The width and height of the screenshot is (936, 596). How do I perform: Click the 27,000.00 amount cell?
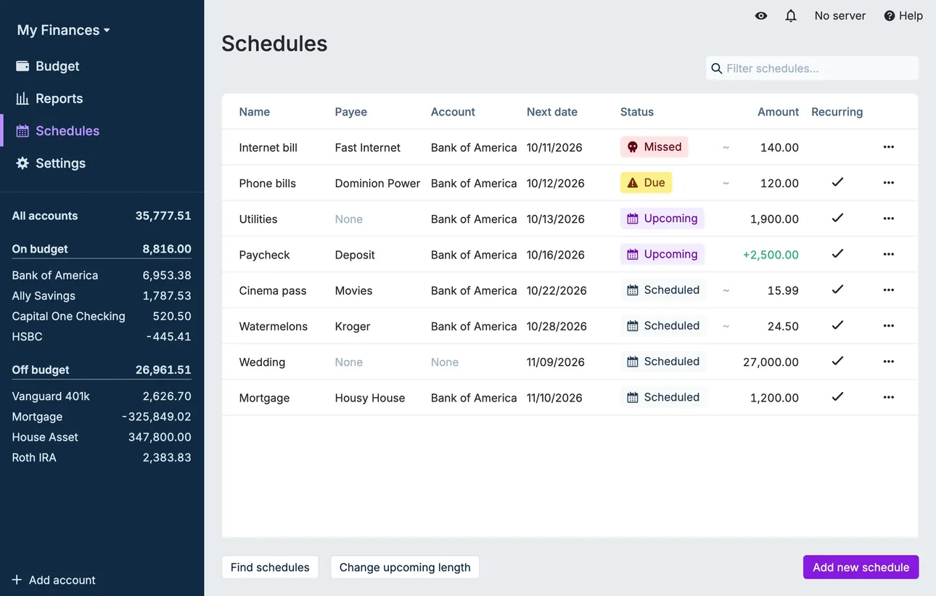point(771,362)
